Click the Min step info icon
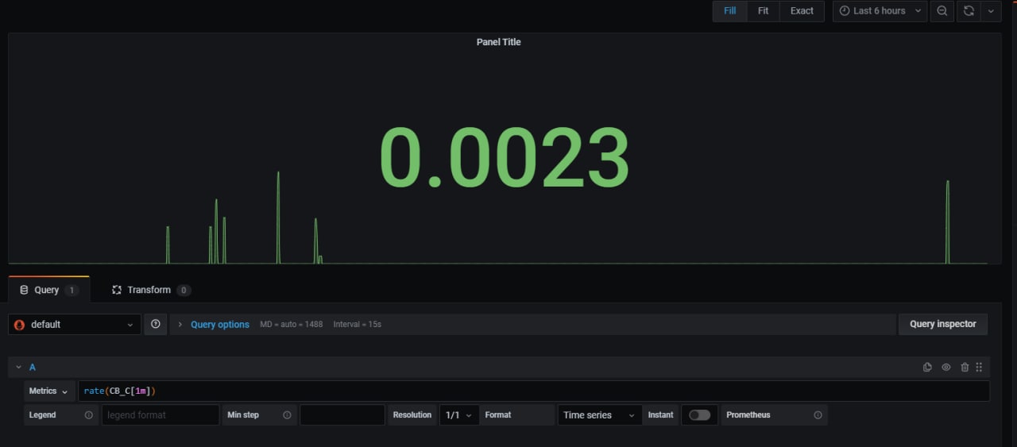 [x=287, y=414]
